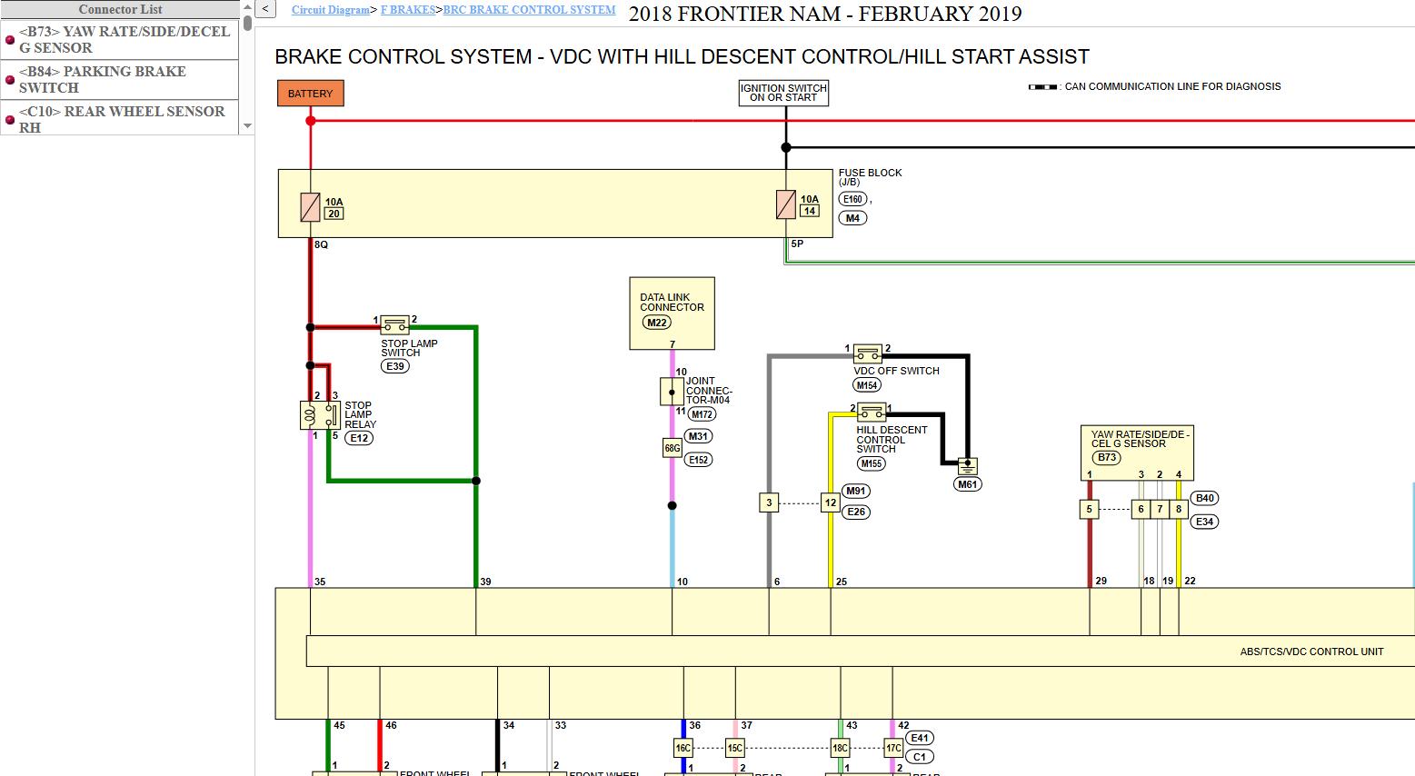
Task: Click connector pin 5 box on brown wire
Action: click(x=1089, y=510)
